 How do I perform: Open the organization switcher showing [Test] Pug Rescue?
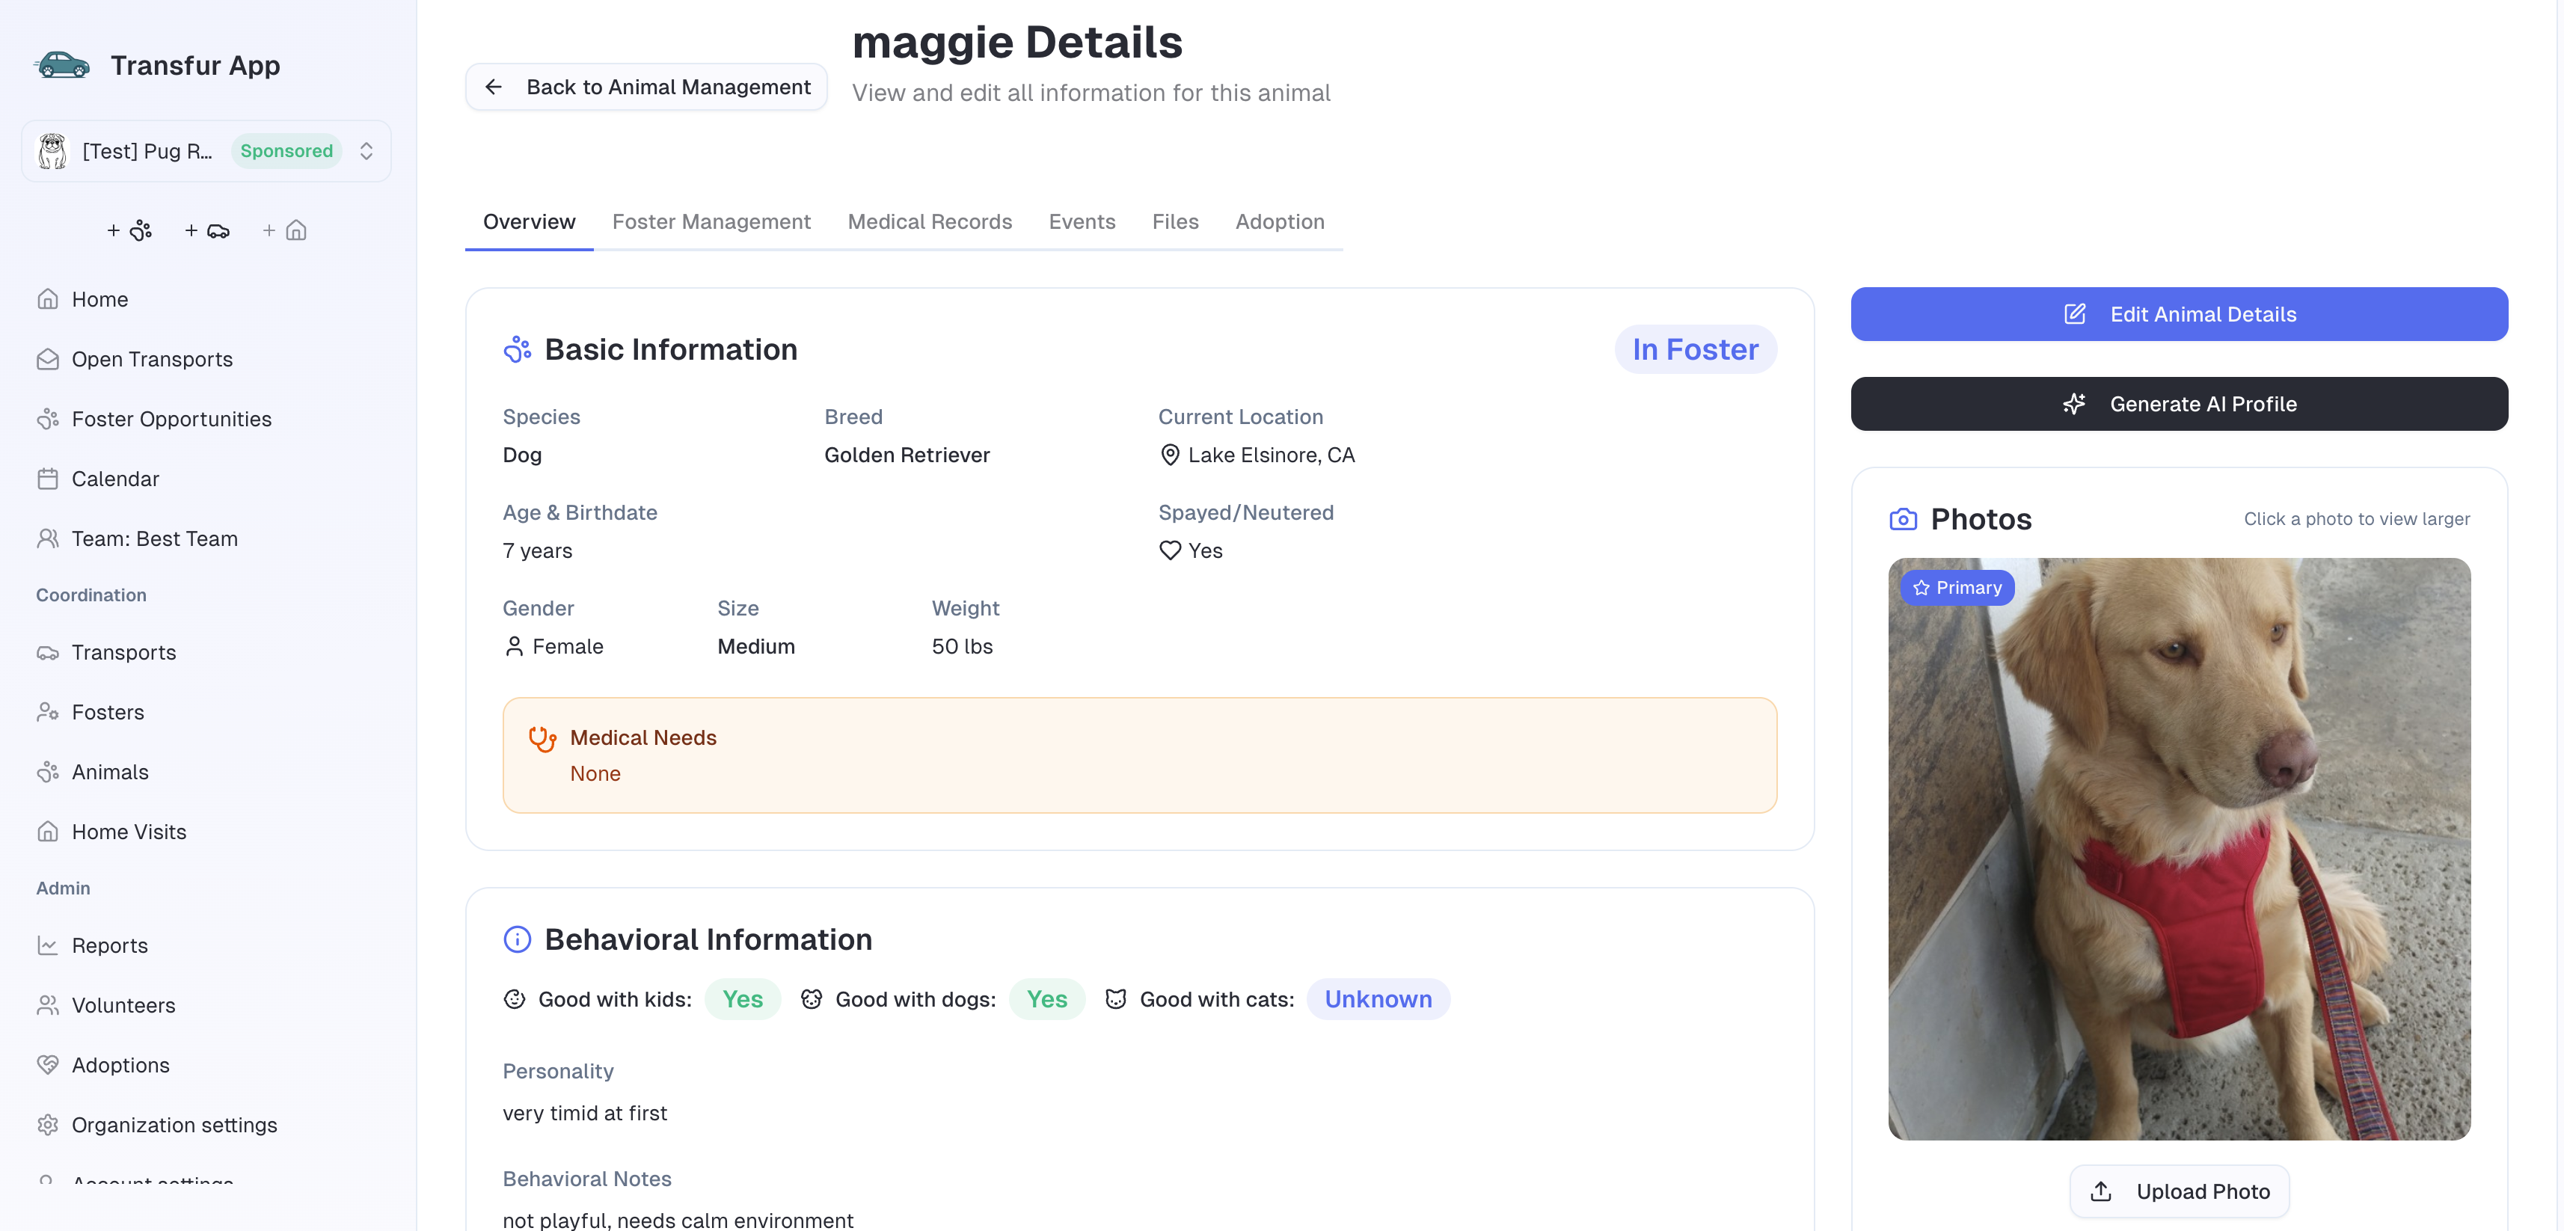point(180,150)
